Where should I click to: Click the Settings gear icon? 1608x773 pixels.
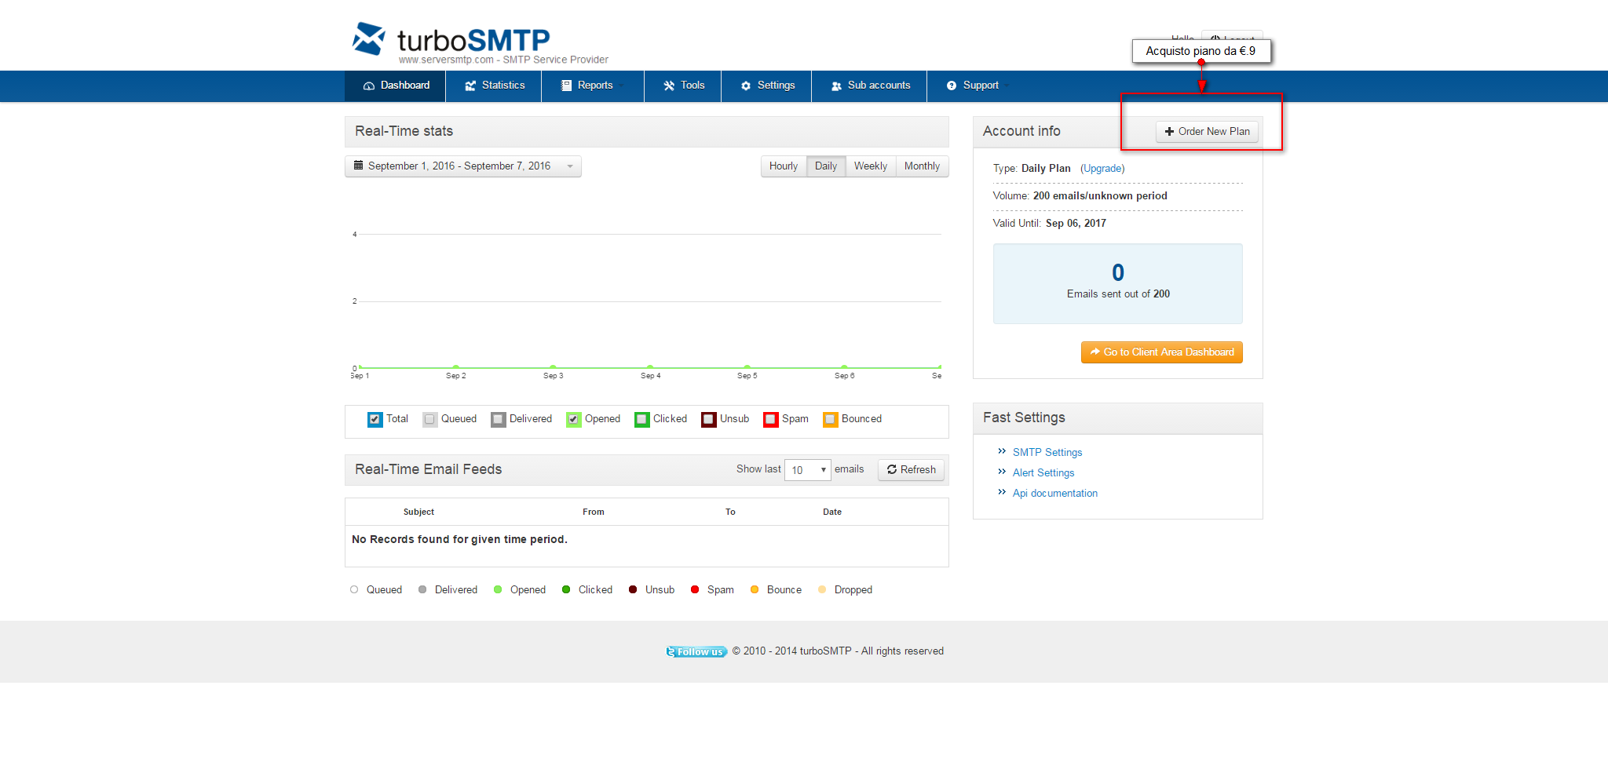pos(746,86)
